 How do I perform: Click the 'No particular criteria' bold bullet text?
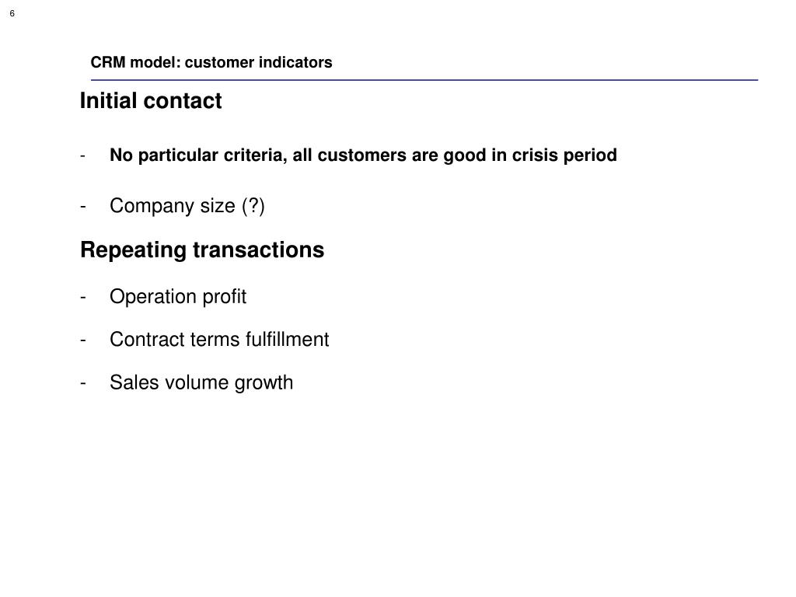click(363, 155)
